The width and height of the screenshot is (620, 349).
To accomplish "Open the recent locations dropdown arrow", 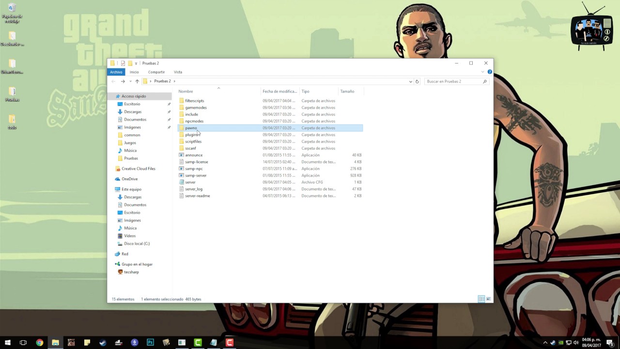I will (130, 81).
